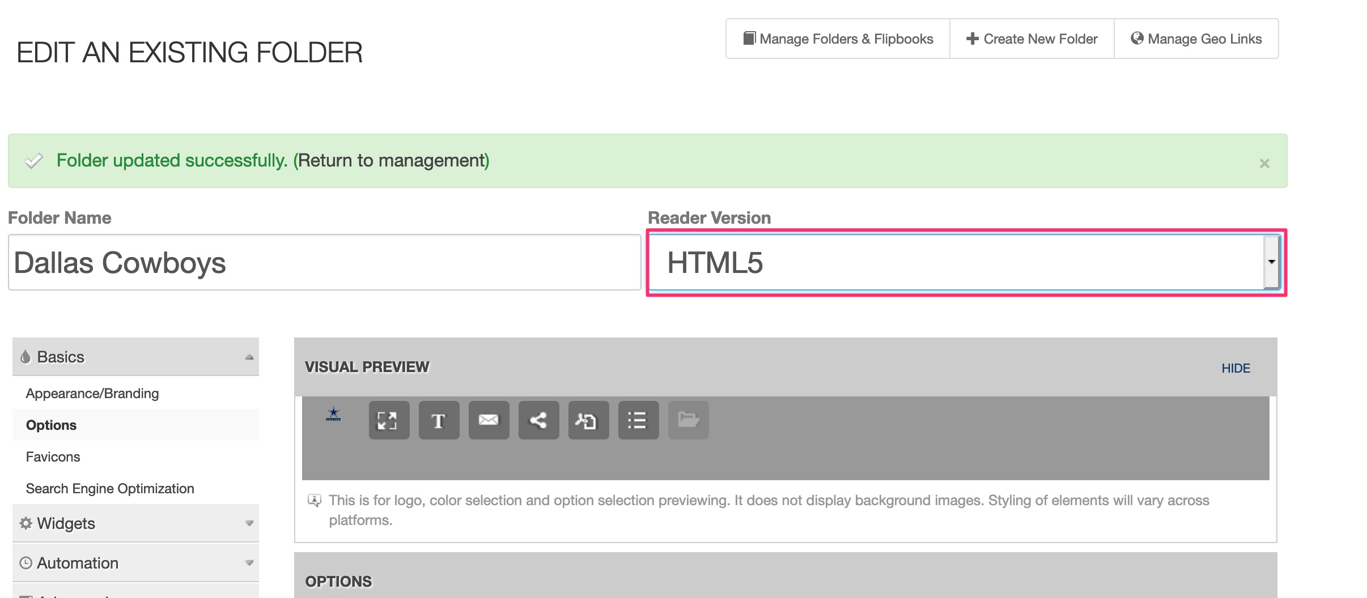This screenshot has width=1367, height=598.
Task: Hide the visual preview panel
Action: pos(1236,368)
